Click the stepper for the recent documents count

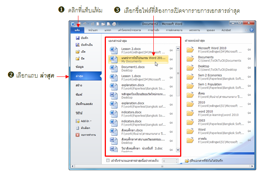pyautogui.click(x=177, y=161)
